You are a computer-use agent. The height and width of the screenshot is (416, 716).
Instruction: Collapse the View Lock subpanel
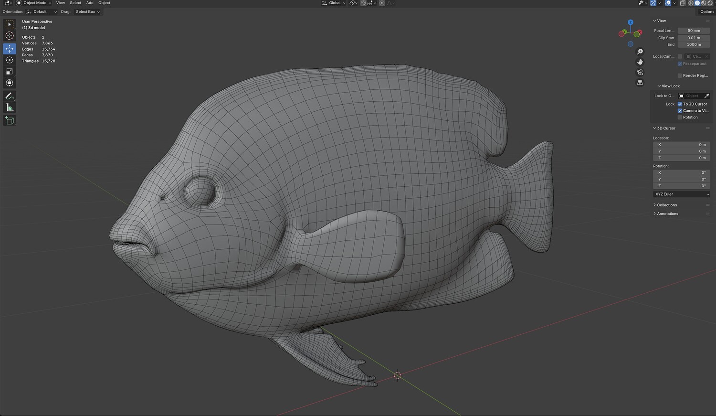coord(668,86)
